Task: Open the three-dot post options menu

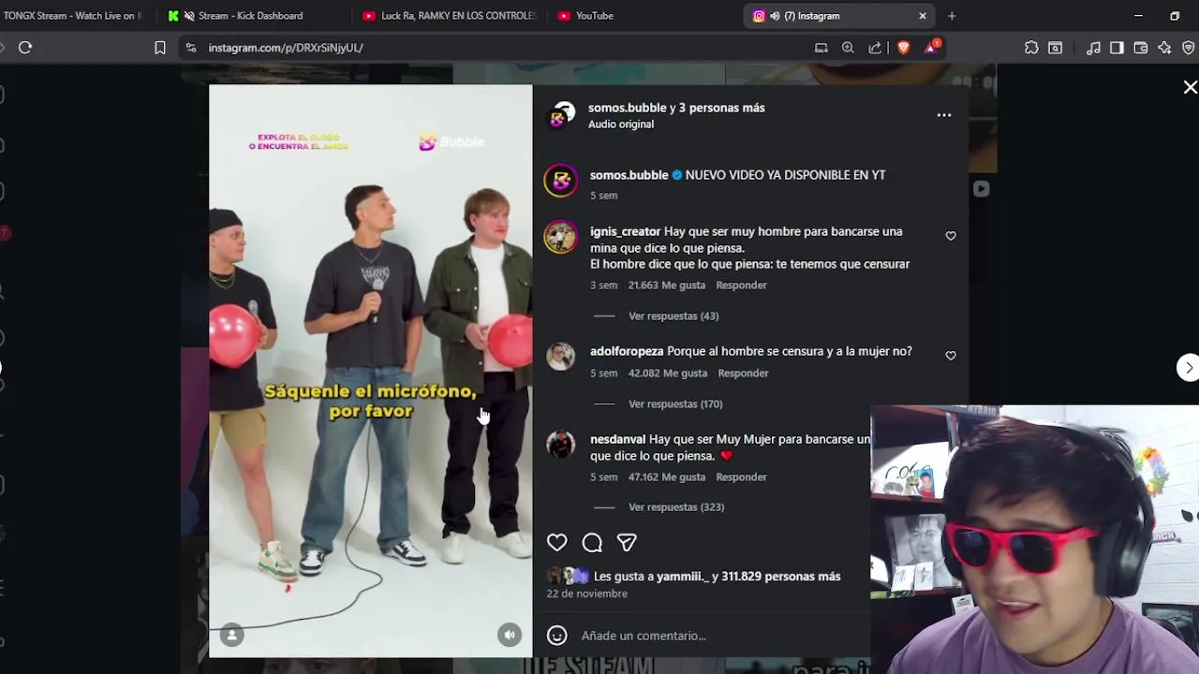Action: click(944, 115)
